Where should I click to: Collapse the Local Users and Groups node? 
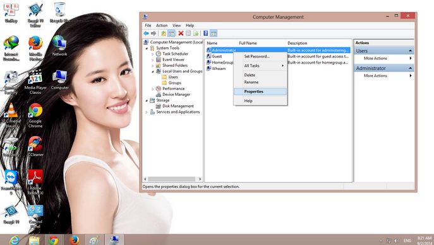(152, 71)
